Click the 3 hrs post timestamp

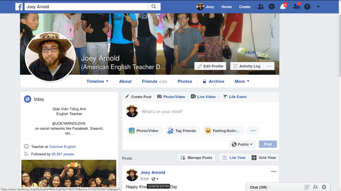[x=144, y=179]
